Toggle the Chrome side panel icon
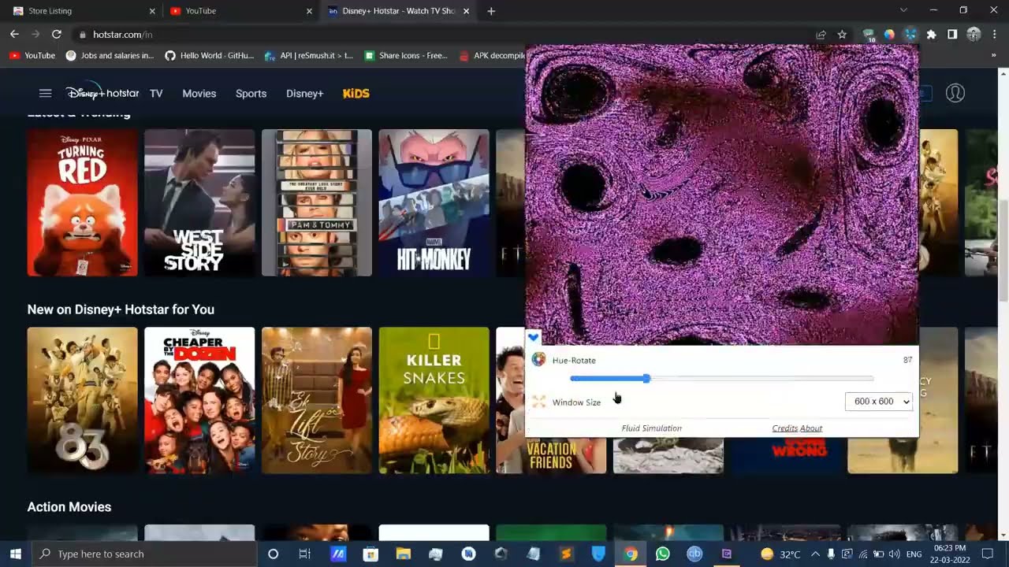1009x567 pixels. click(952, 35)
